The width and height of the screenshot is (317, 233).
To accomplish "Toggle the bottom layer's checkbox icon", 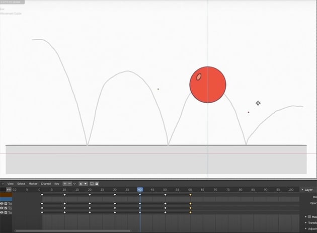I will 6,212.
